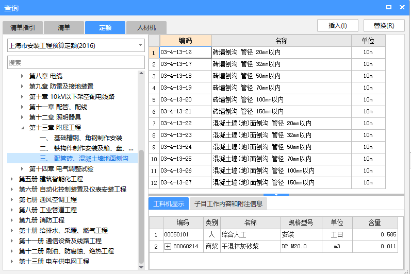
Task: Open the 人材机 tab
Action: tap(146, 28)
